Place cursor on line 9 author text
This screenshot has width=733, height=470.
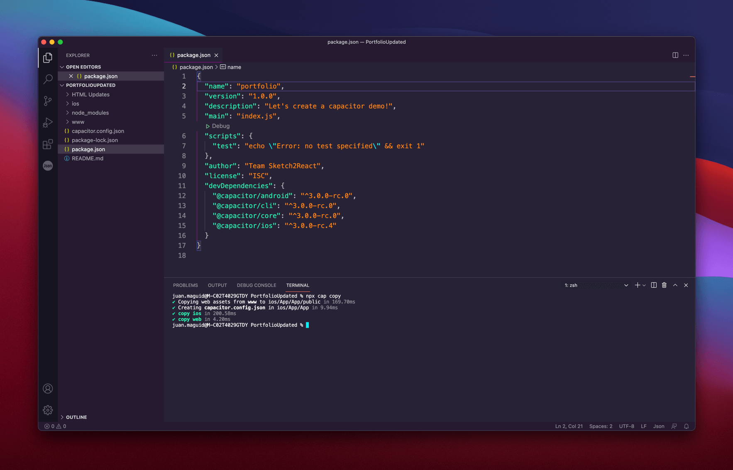264,166
